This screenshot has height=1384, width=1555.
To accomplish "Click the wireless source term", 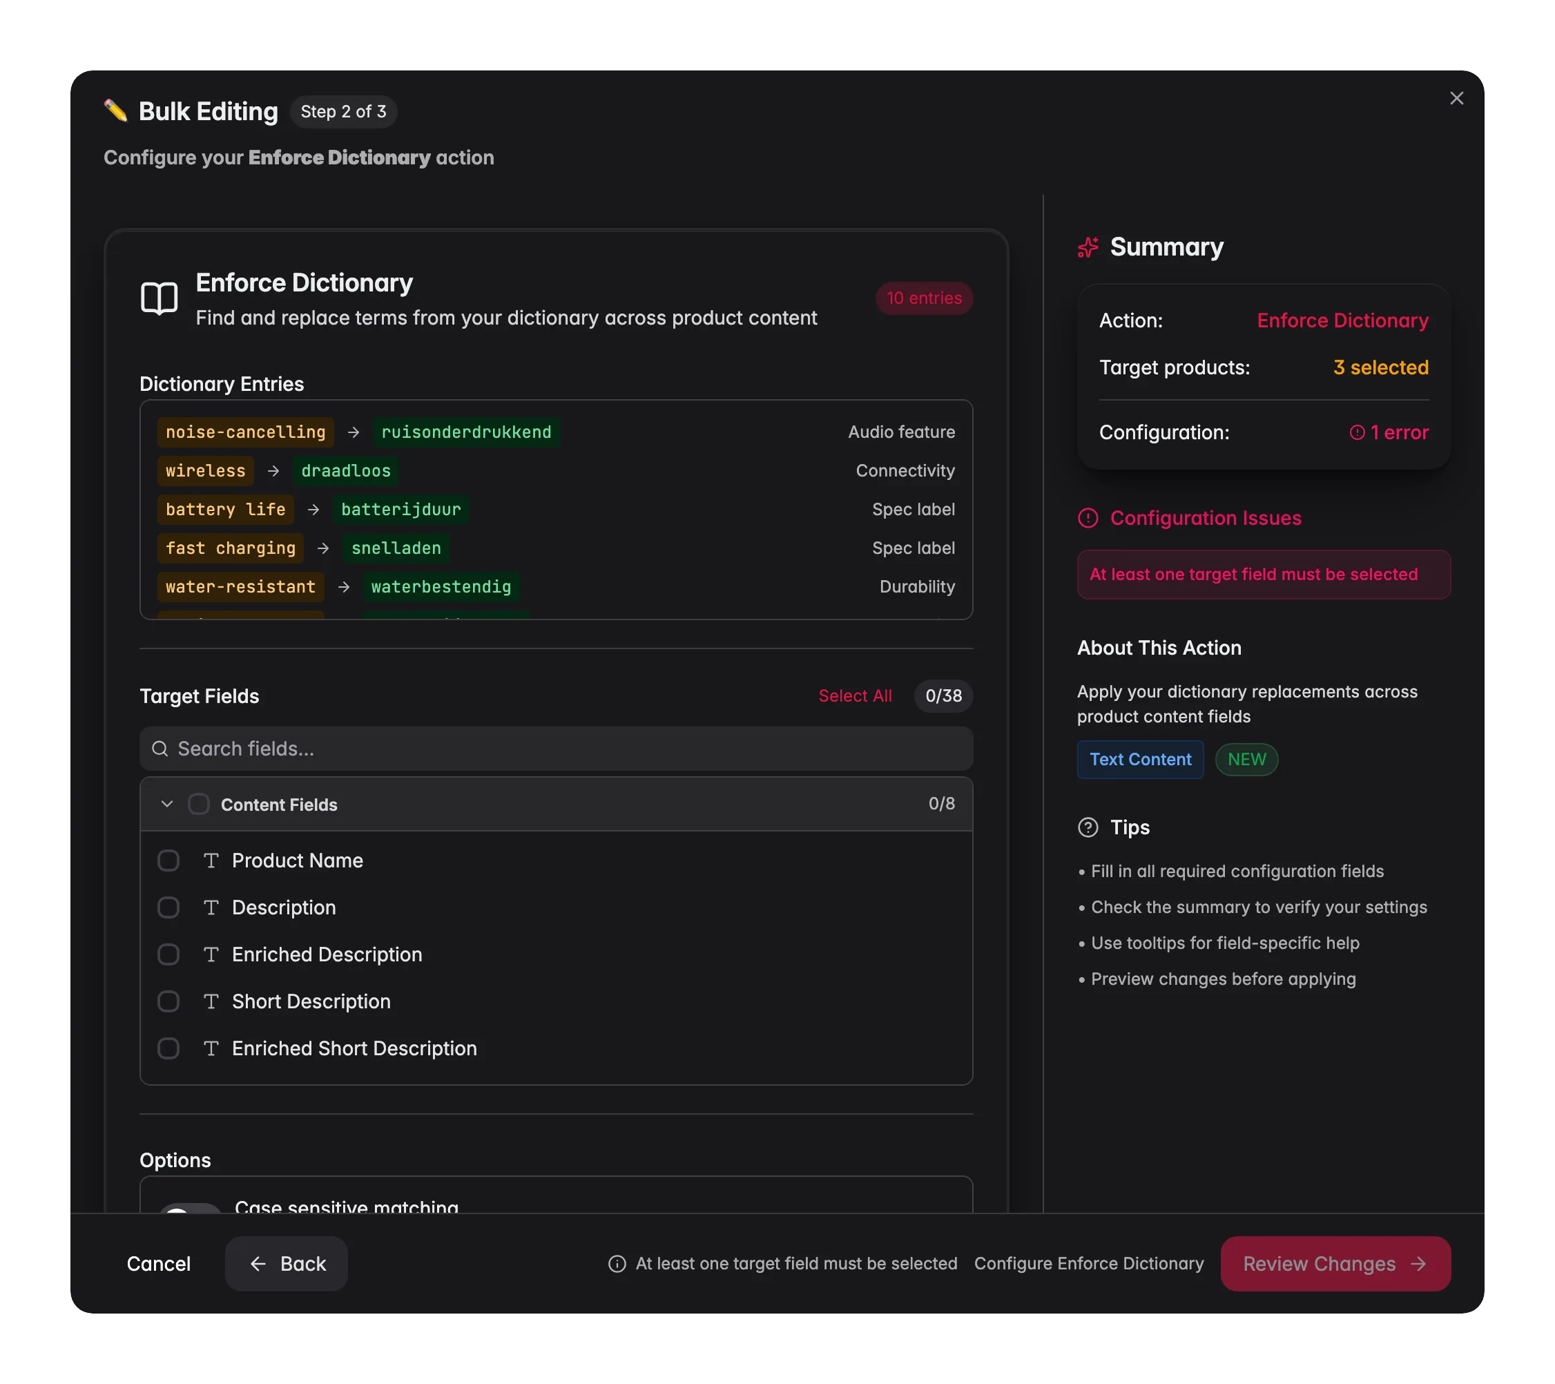I will point(205,471).
